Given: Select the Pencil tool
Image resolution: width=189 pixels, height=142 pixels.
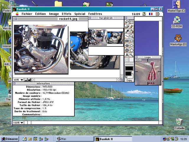Looking at the screenshot, I should click(131, 27).
